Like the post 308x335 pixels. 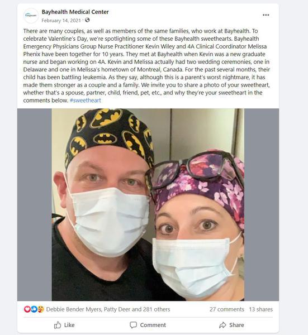[x=64, y=325]
